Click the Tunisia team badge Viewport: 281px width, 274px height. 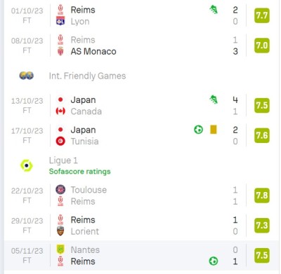pyautogui.click(x=60, y=142)
